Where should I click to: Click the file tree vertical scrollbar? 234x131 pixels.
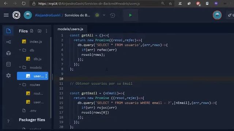coord(51,77)
